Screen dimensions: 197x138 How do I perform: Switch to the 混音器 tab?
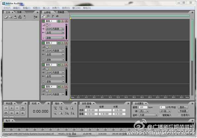(x=61, y=12)
